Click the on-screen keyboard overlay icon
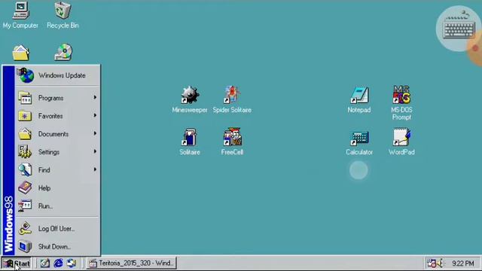This screenshot has height=271, width=482. point(459,29)
